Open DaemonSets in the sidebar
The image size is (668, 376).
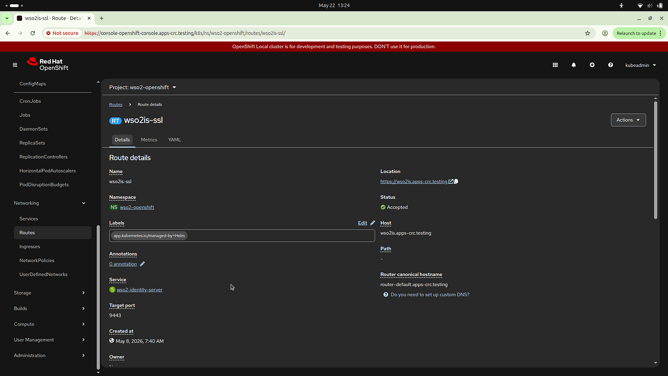[33, 129]
